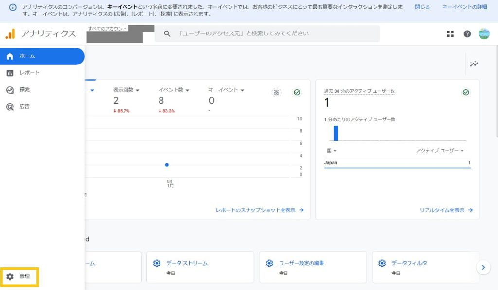
Task: Click the Insights sparkline icon
Action: 474,64
